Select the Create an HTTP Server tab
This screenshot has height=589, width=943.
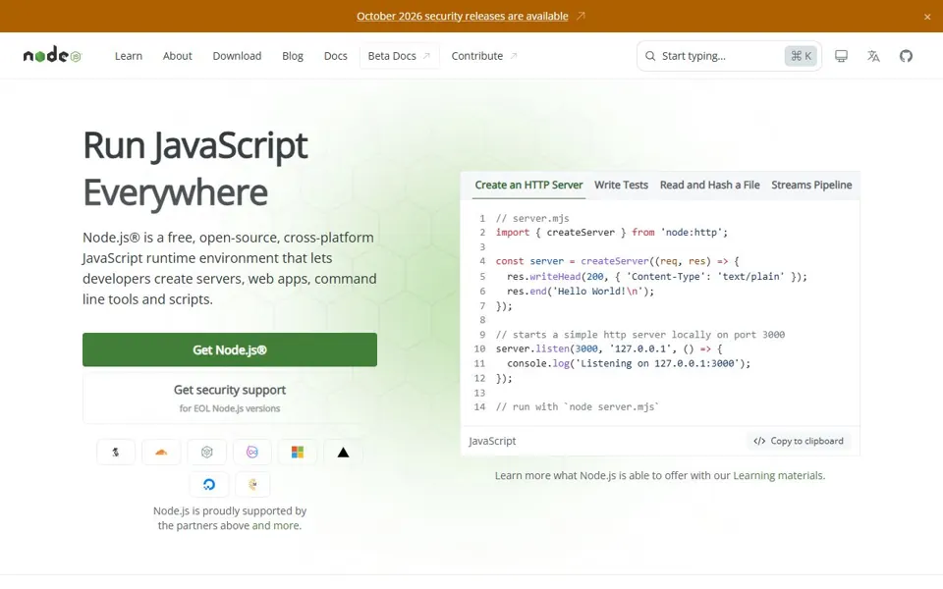(x=528, y=186)
